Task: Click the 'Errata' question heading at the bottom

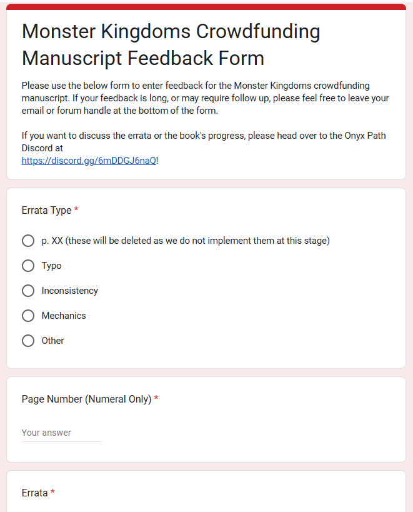Action: (x=34, y=493)
